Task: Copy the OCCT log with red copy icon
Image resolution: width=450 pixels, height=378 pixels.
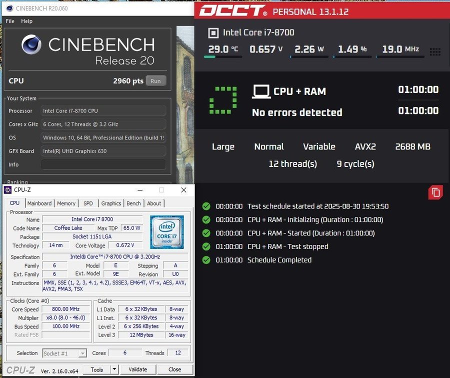Action: pos(435,192)
